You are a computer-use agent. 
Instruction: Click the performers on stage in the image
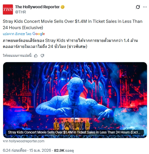point(72,124)
